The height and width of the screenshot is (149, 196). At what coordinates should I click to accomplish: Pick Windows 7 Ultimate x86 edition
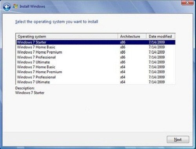(96, 62)
